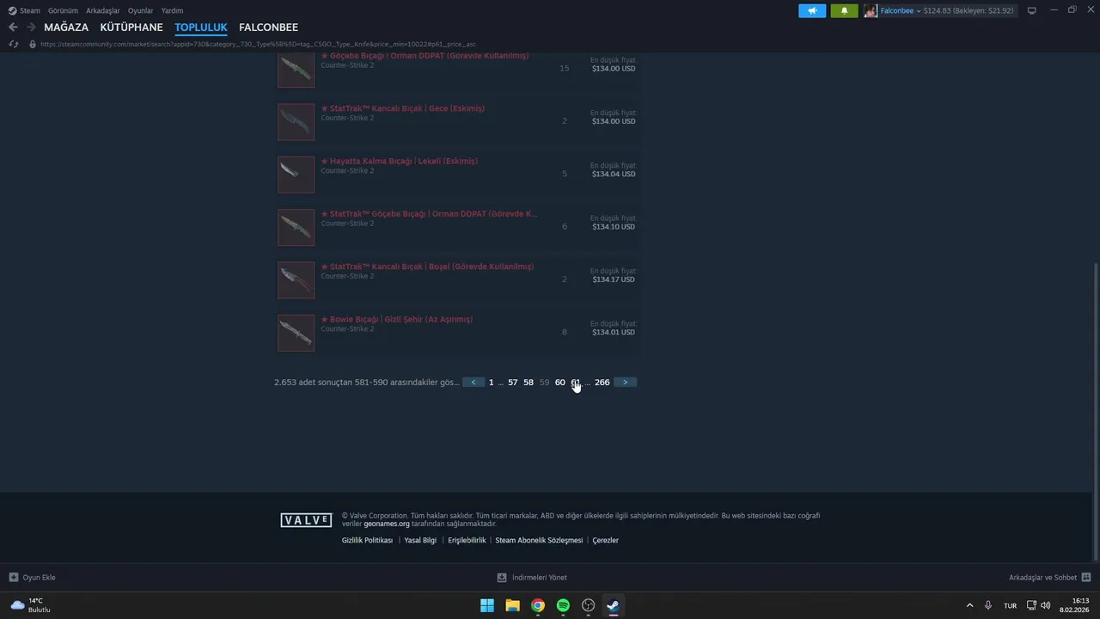The image size is (1100, 619).
Task: Open the Oyunlar menu
Action: point(140,10)
